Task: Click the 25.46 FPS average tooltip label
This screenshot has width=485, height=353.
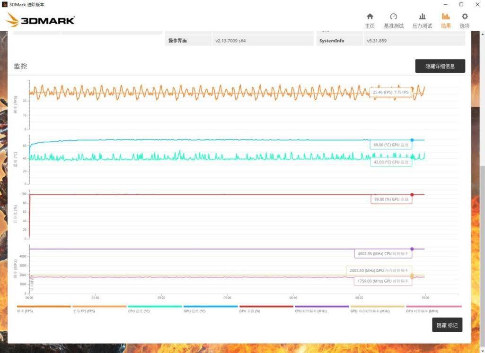Action: tap(391, 92)
